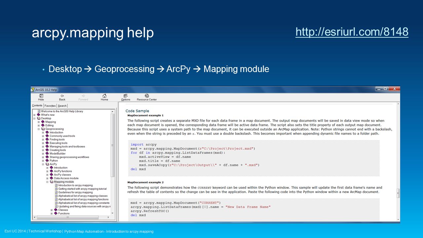Screen dimensions: 423x238
Task: Click the Geoprocessing open book icon
Action: click(x=43, y=129)
